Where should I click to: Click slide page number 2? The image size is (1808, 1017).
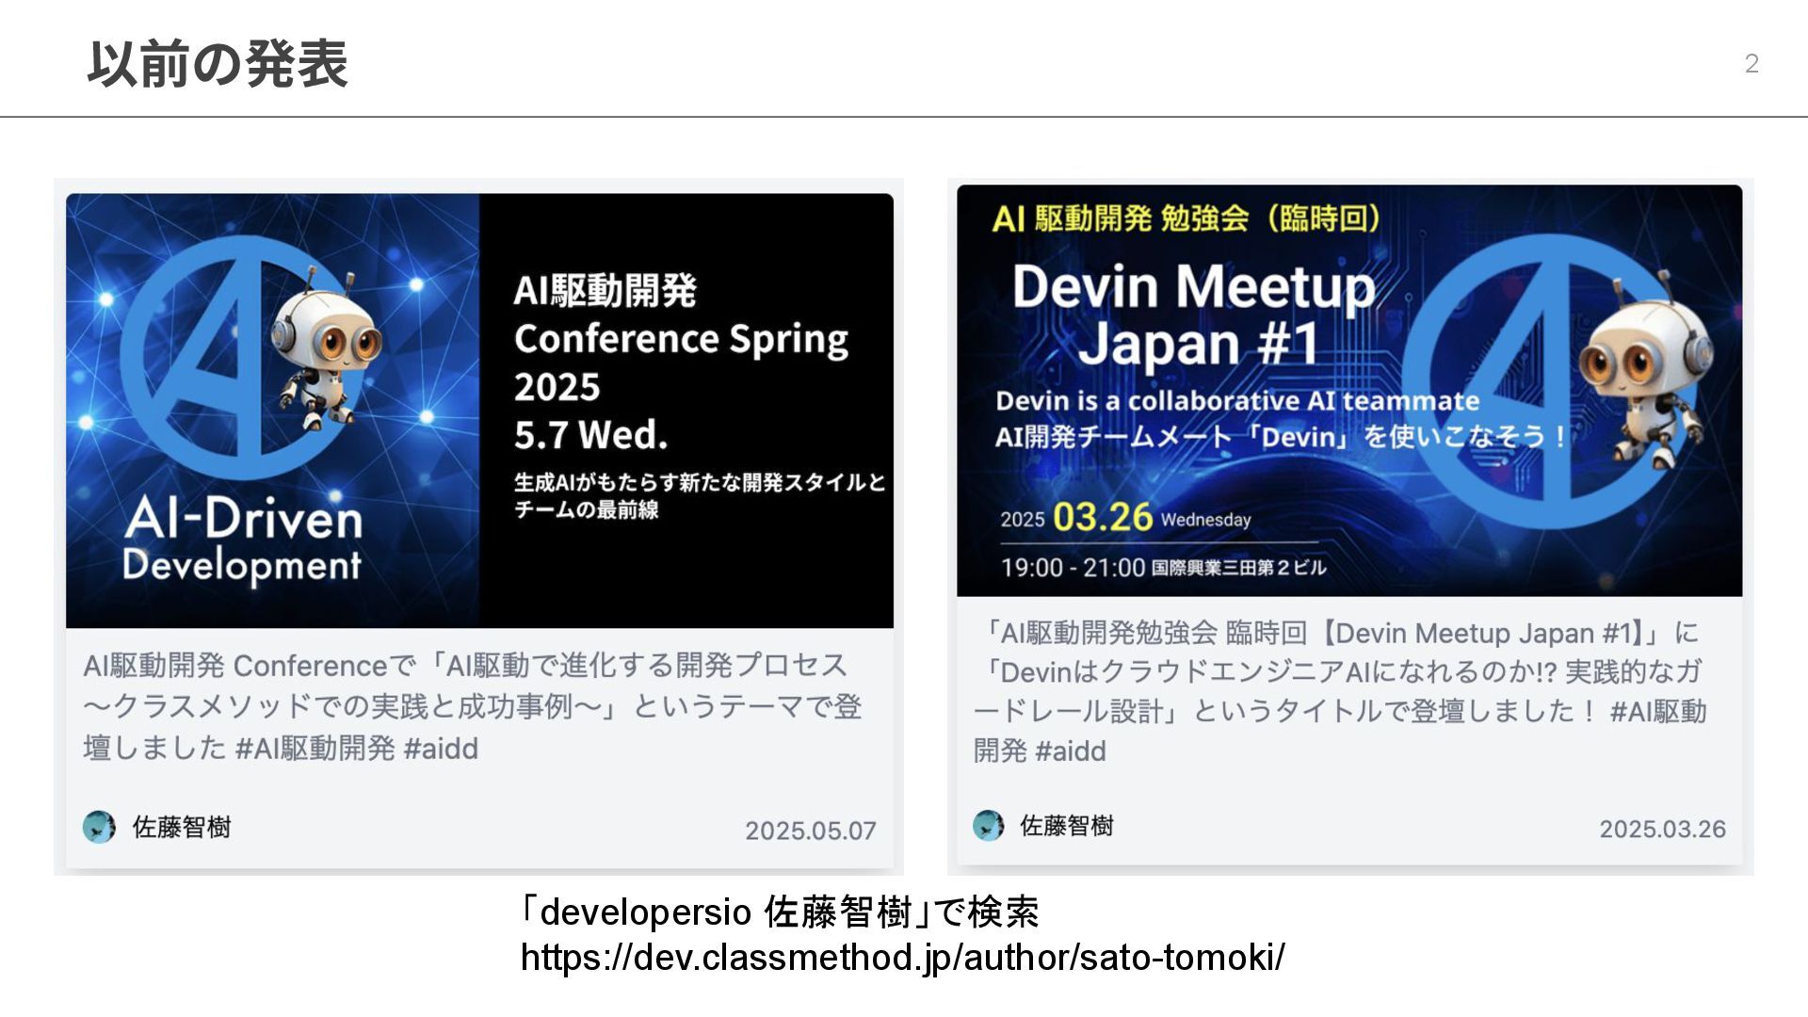pos(1751,64)
